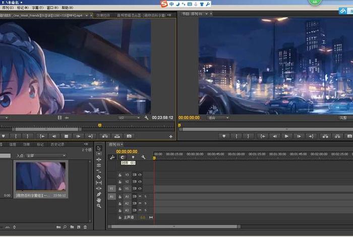Solo audio track A2
This screenshot has height=237, width=353.
pos(145,203)
